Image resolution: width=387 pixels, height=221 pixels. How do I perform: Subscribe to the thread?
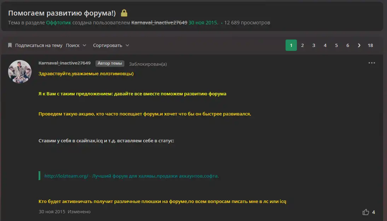(39, 46)
